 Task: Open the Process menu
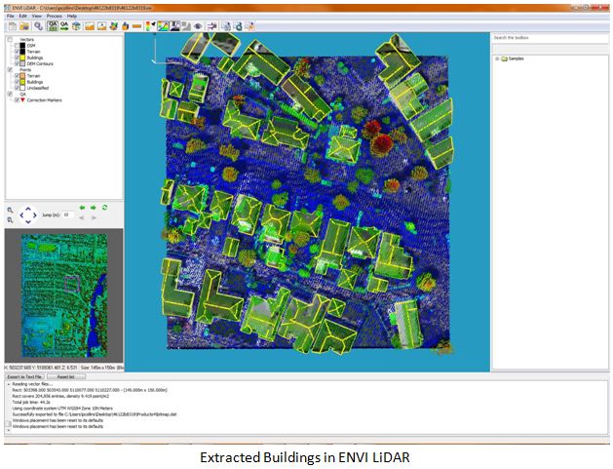click(53, 16)
